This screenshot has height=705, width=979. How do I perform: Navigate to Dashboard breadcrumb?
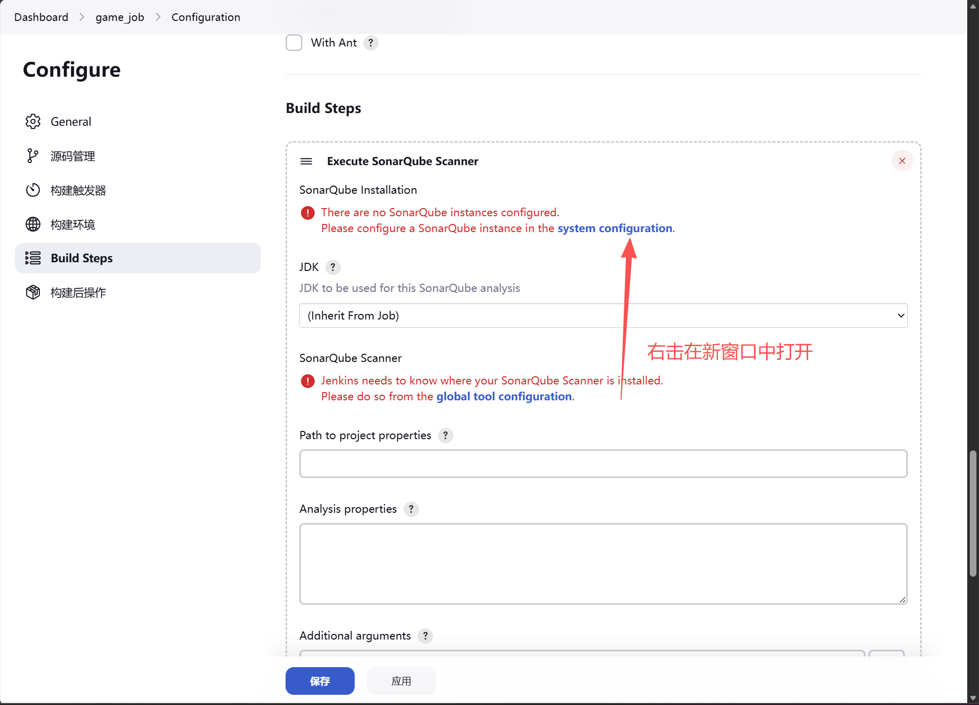41,17
